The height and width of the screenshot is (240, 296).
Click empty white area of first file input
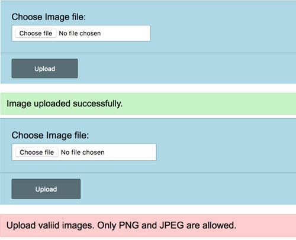(x=126, y=33)
